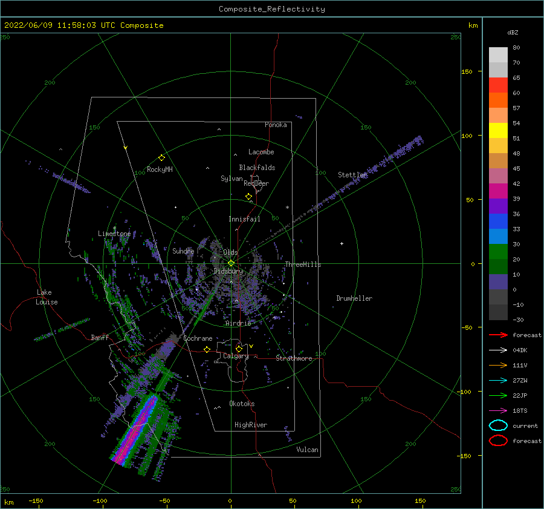
Task: Click the 04DK legend text
Action: pos(520,350)
